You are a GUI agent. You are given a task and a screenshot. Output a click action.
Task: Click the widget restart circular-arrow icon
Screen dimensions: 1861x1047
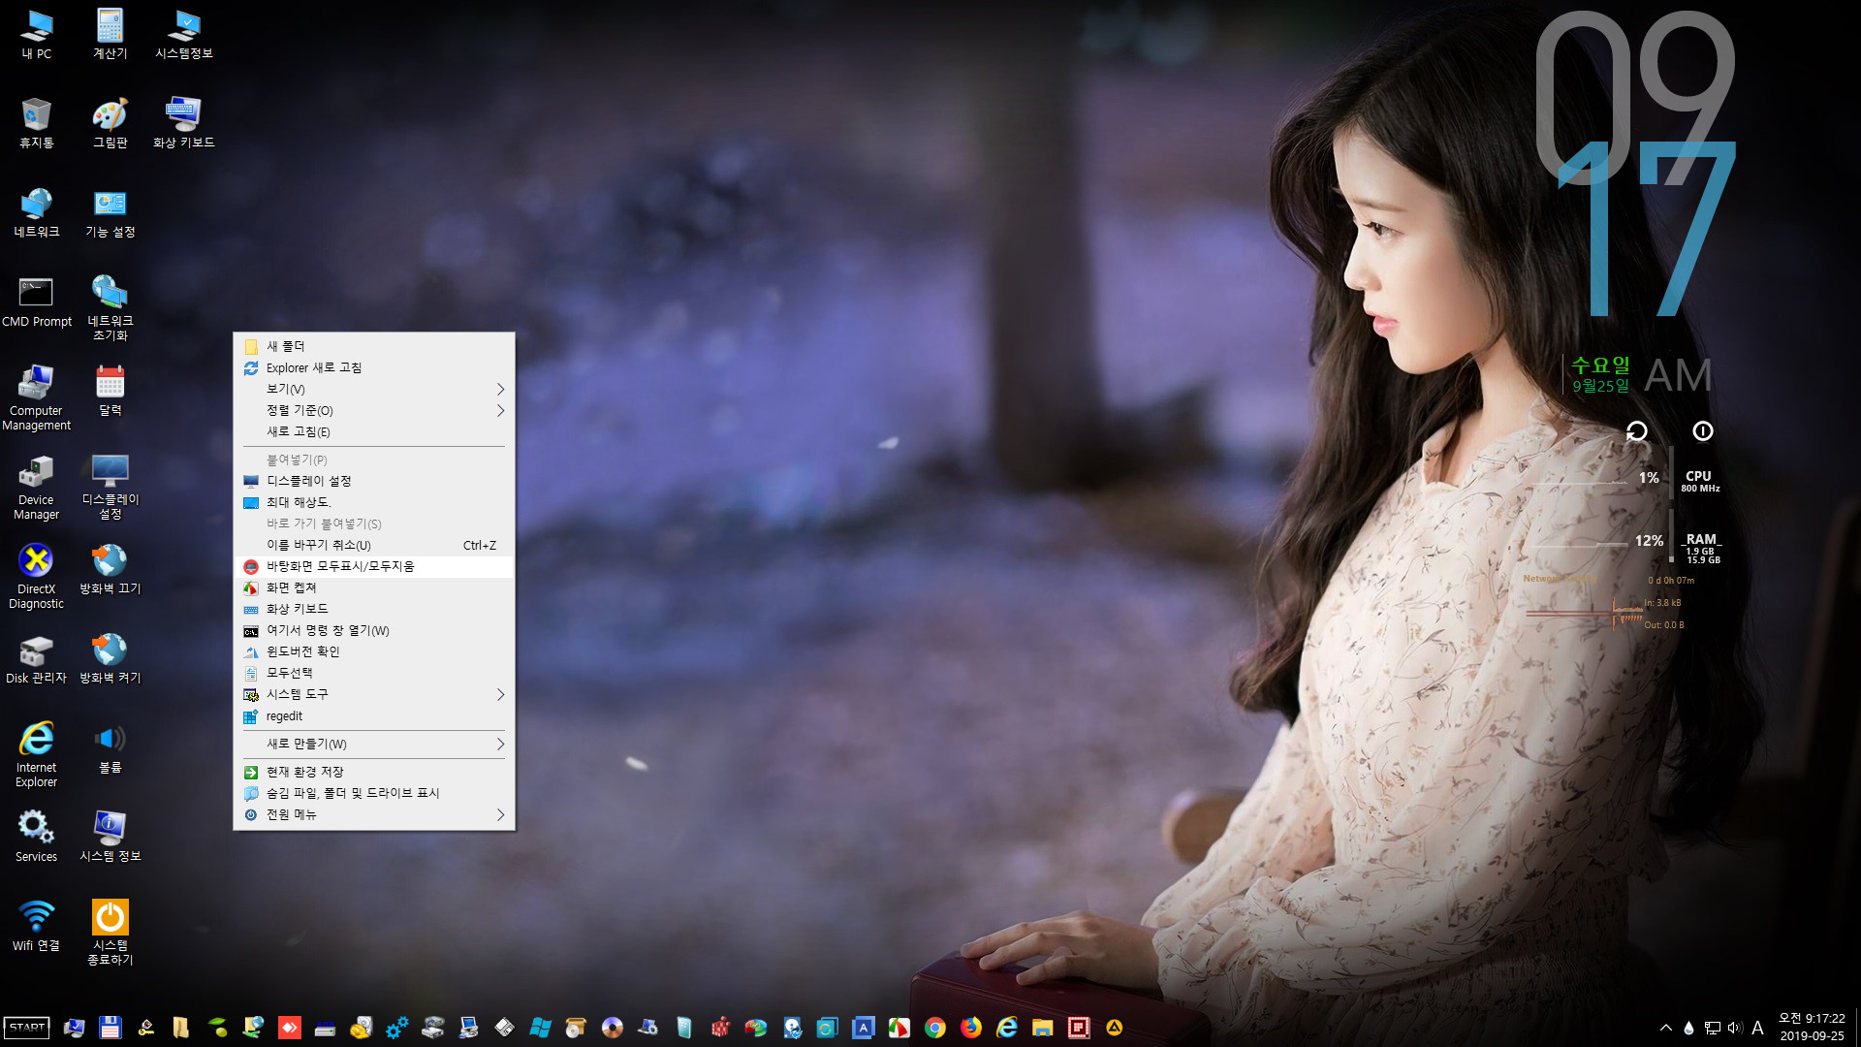click(x=1637, y=430)
